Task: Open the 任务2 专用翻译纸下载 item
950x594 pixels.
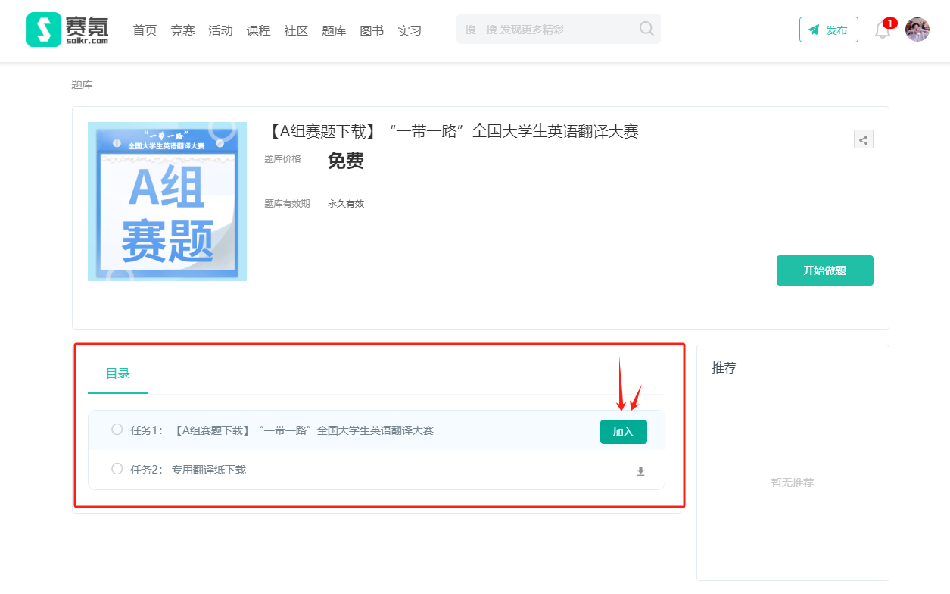Action: pos(208,470)
